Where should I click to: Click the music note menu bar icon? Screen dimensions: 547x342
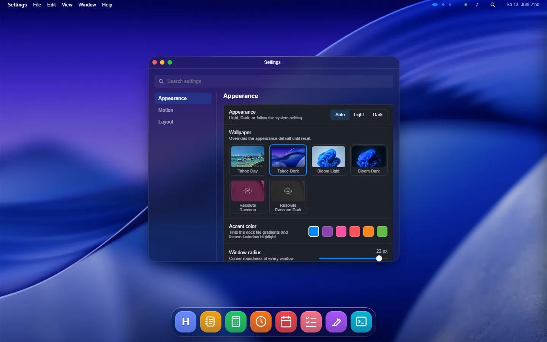point(477,5)
